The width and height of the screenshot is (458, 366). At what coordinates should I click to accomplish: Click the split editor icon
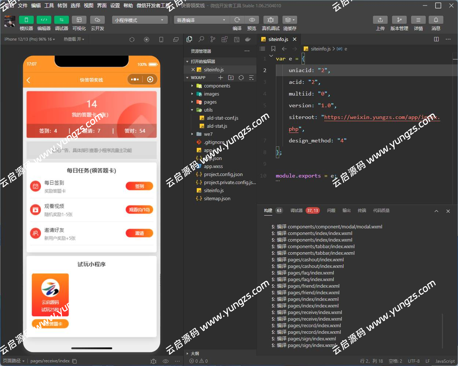[x=436, y=39]
